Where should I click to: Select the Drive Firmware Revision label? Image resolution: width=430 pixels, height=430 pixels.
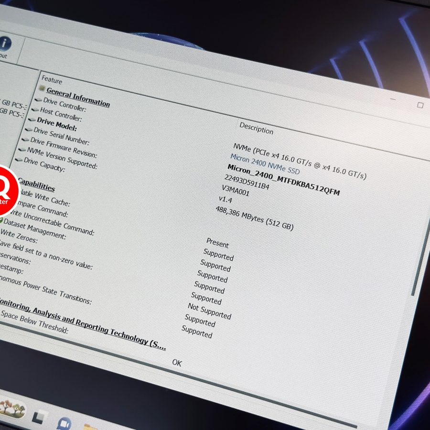click(64, 148)
